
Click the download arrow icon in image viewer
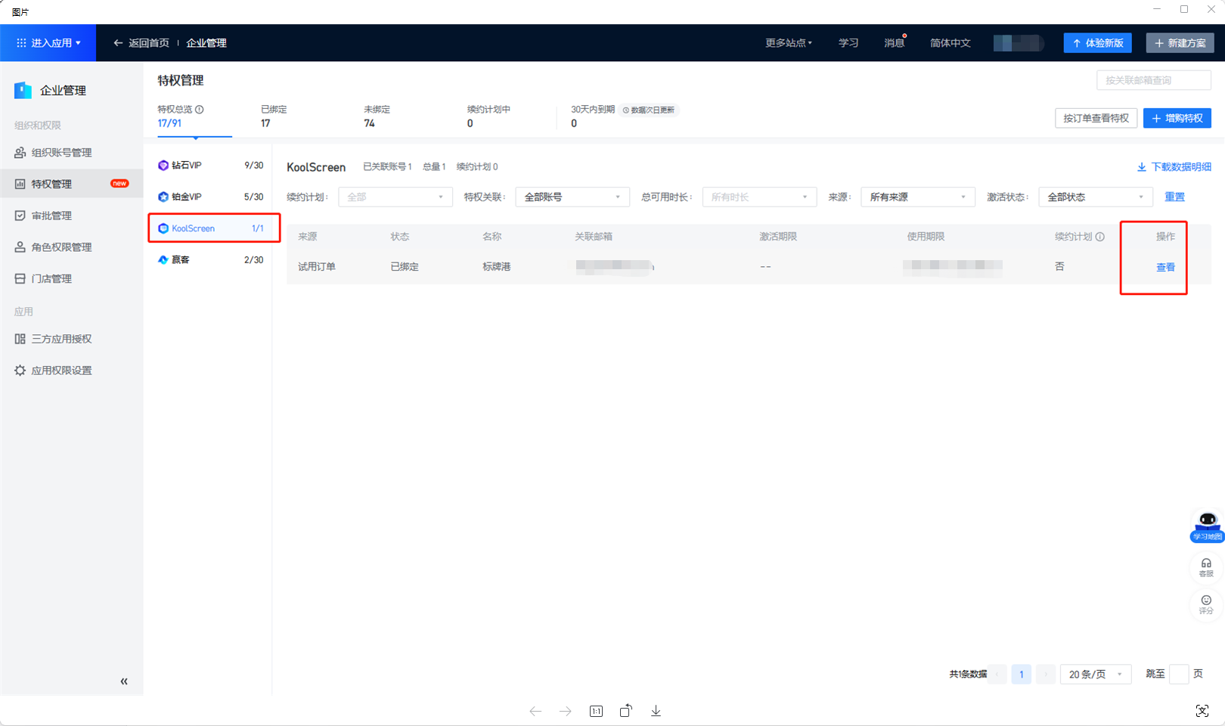pyautogui.click(x=656, y=711)
